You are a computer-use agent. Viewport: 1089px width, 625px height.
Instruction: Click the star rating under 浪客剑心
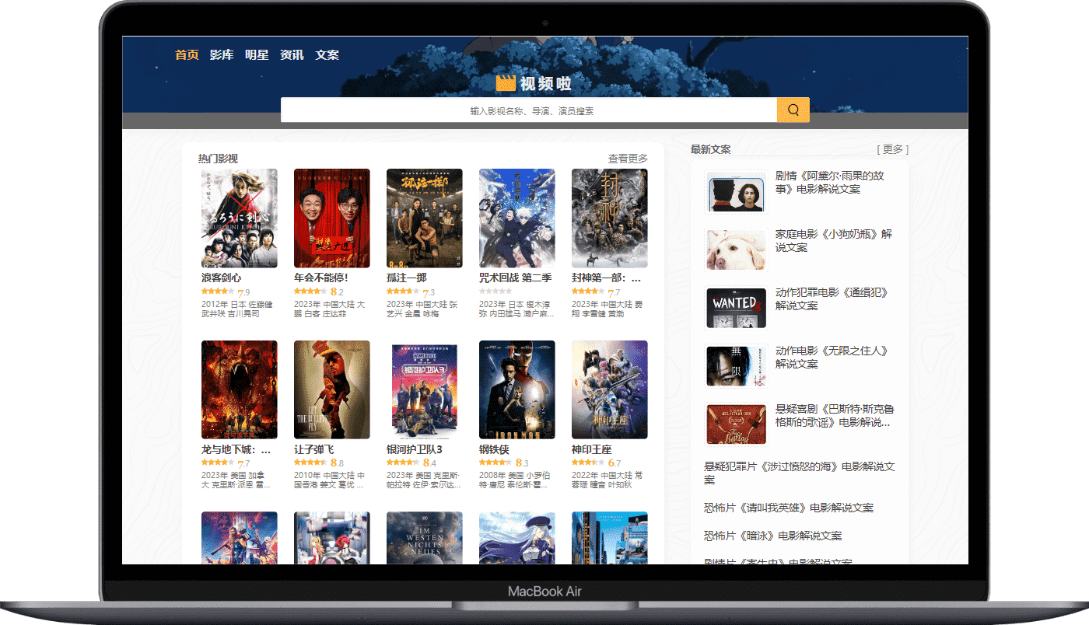tap(218, 291)
